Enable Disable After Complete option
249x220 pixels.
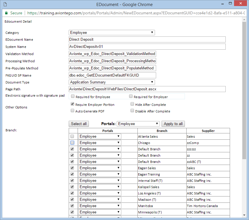pos(132,110)
